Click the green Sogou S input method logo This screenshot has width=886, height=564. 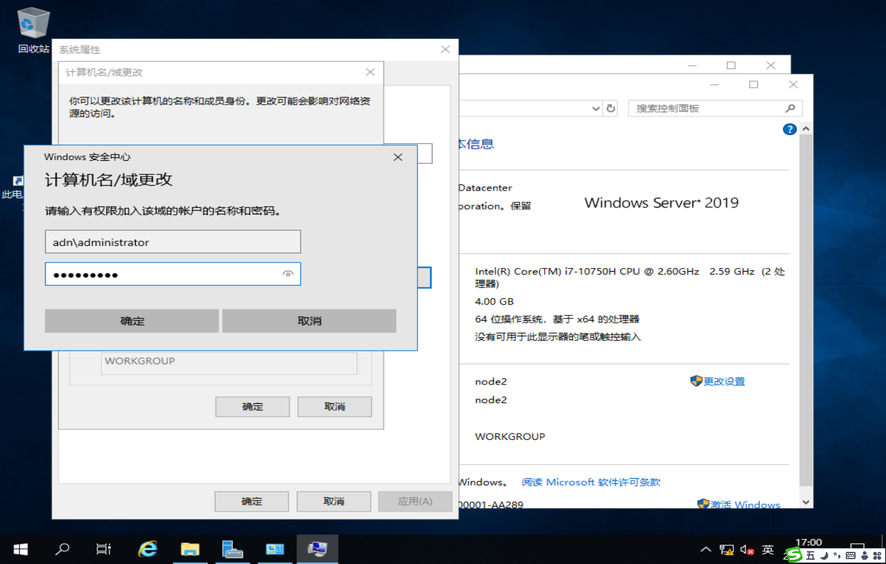pos(794,555)
